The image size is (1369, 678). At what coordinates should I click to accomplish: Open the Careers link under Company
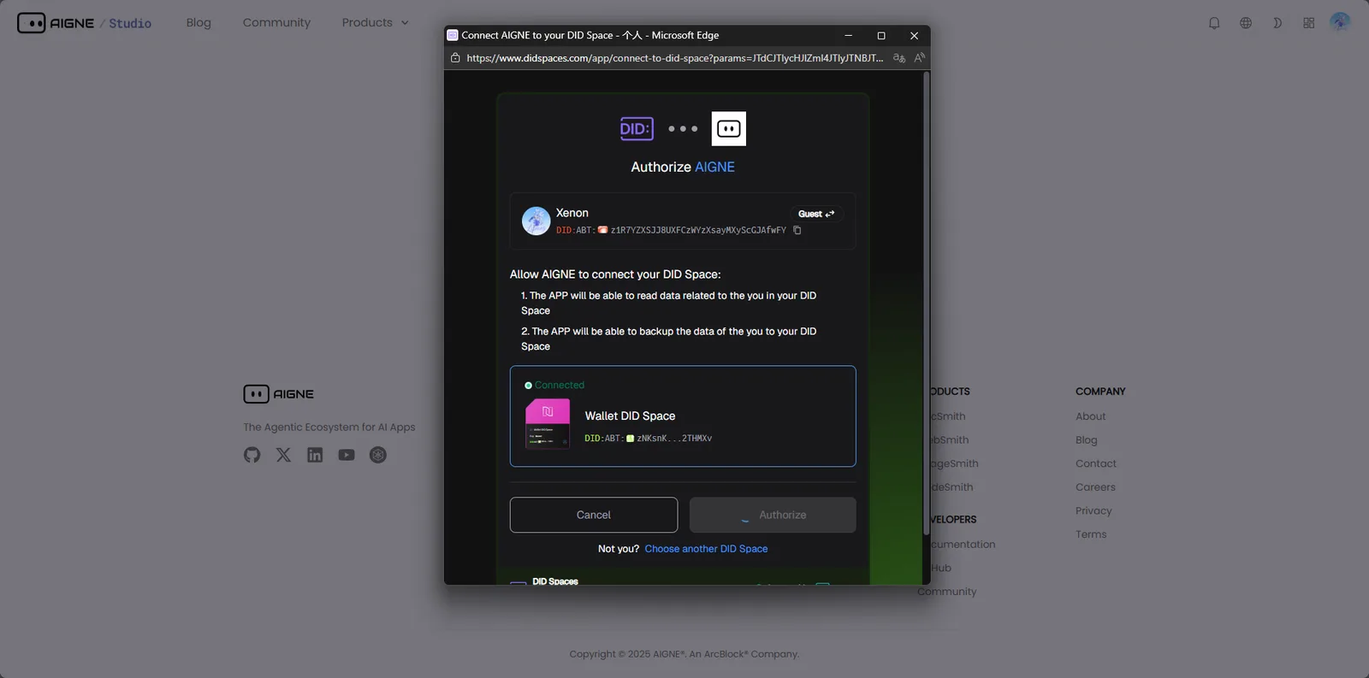click(x=1096, y=487)
